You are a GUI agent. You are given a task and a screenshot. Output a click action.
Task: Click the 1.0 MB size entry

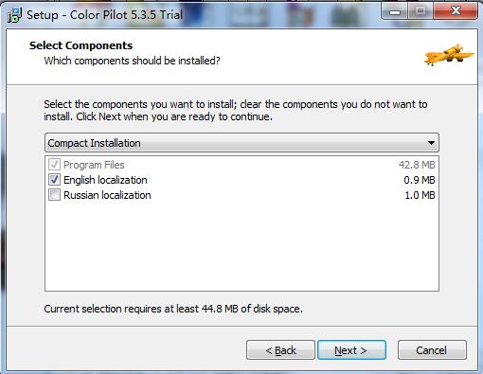[x=420, y=195]
